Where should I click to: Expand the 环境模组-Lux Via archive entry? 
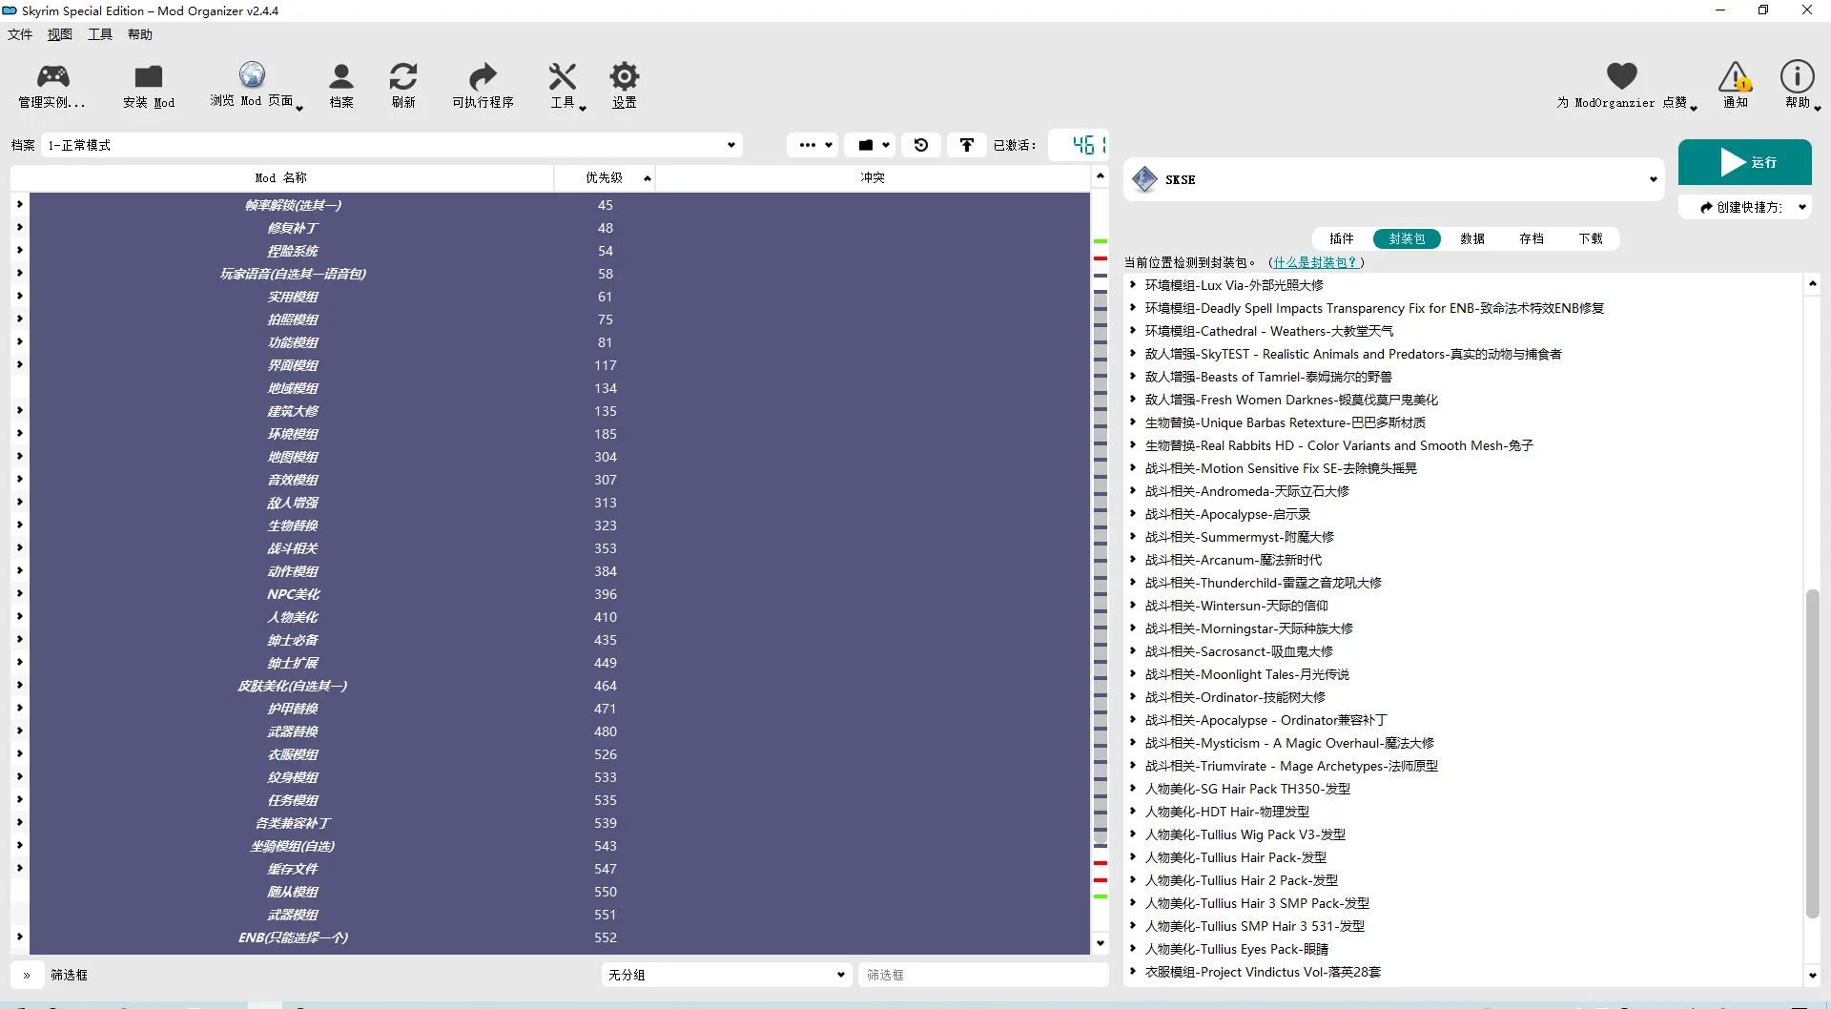coord(1133,285)
